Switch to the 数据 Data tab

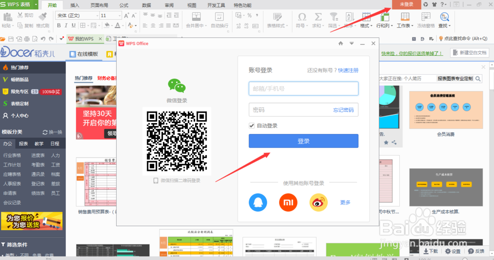[x=147, y=5]
